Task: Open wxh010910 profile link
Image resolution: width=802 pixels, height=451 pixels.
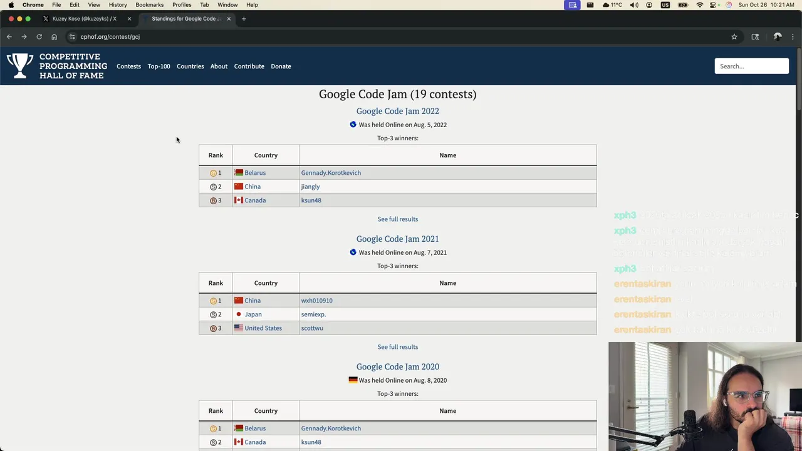Action: coord(316,301)
